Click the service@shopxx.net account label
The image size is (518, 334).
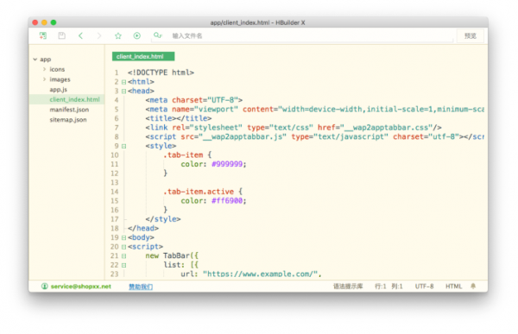pyautogui.click(x=81, y=287)
